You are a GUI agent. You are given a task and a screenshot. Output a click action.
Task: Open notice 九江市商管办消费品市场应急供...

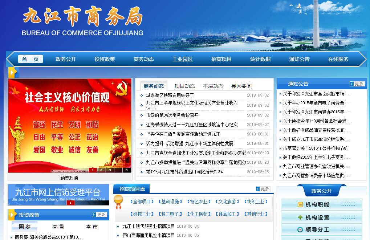click(316, 175)
